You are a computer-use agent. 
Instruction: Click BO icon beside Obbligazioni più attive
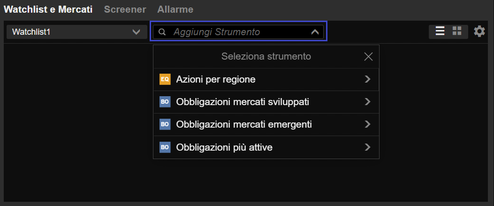[x=165, y=147]
